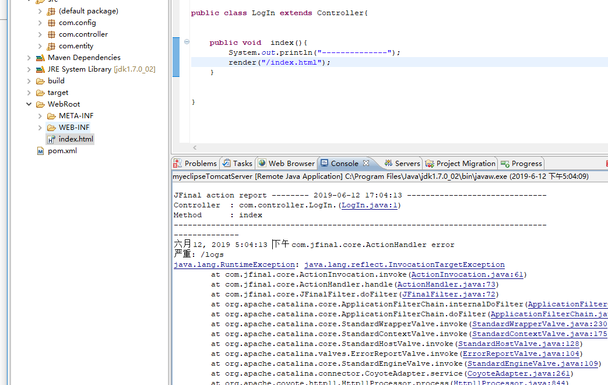Screen dimensions: 608x385
Task: Expand the (default package) node
Action: pos(40,11)
